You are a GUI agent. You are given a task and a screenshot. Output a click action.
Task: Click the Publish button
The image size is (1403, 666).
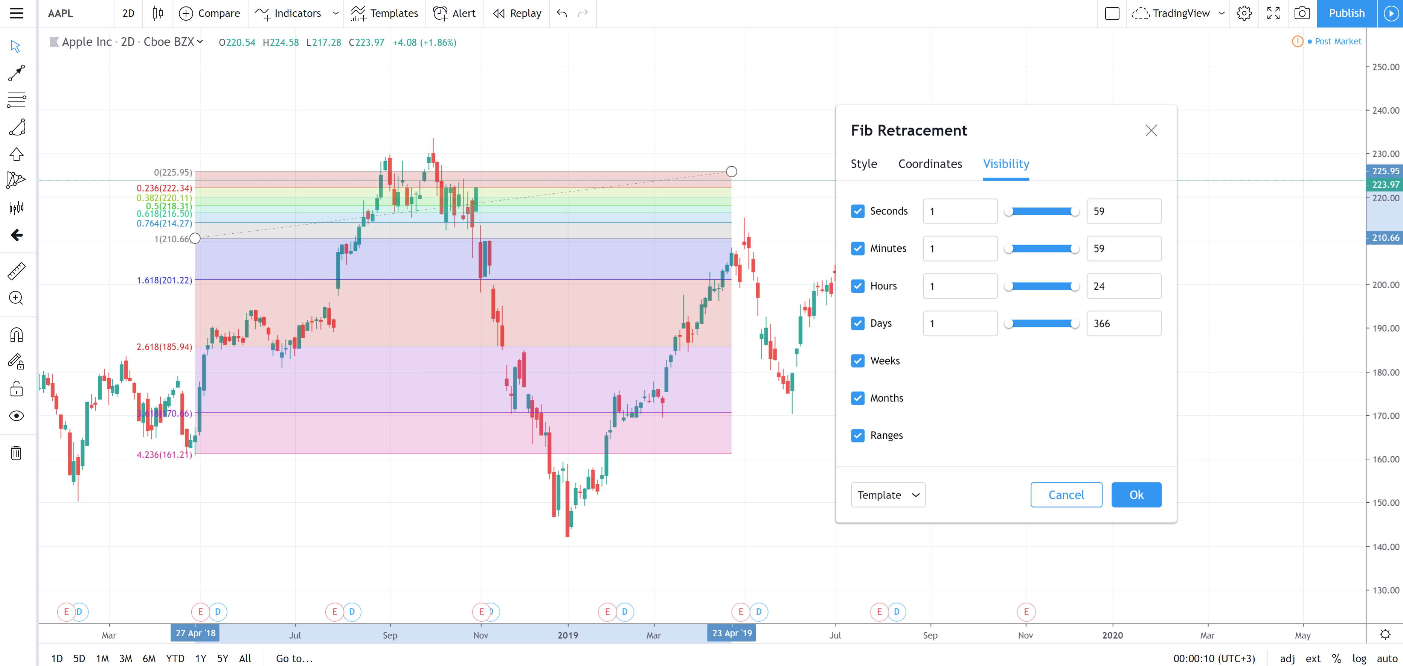(x=1346, y=13)
